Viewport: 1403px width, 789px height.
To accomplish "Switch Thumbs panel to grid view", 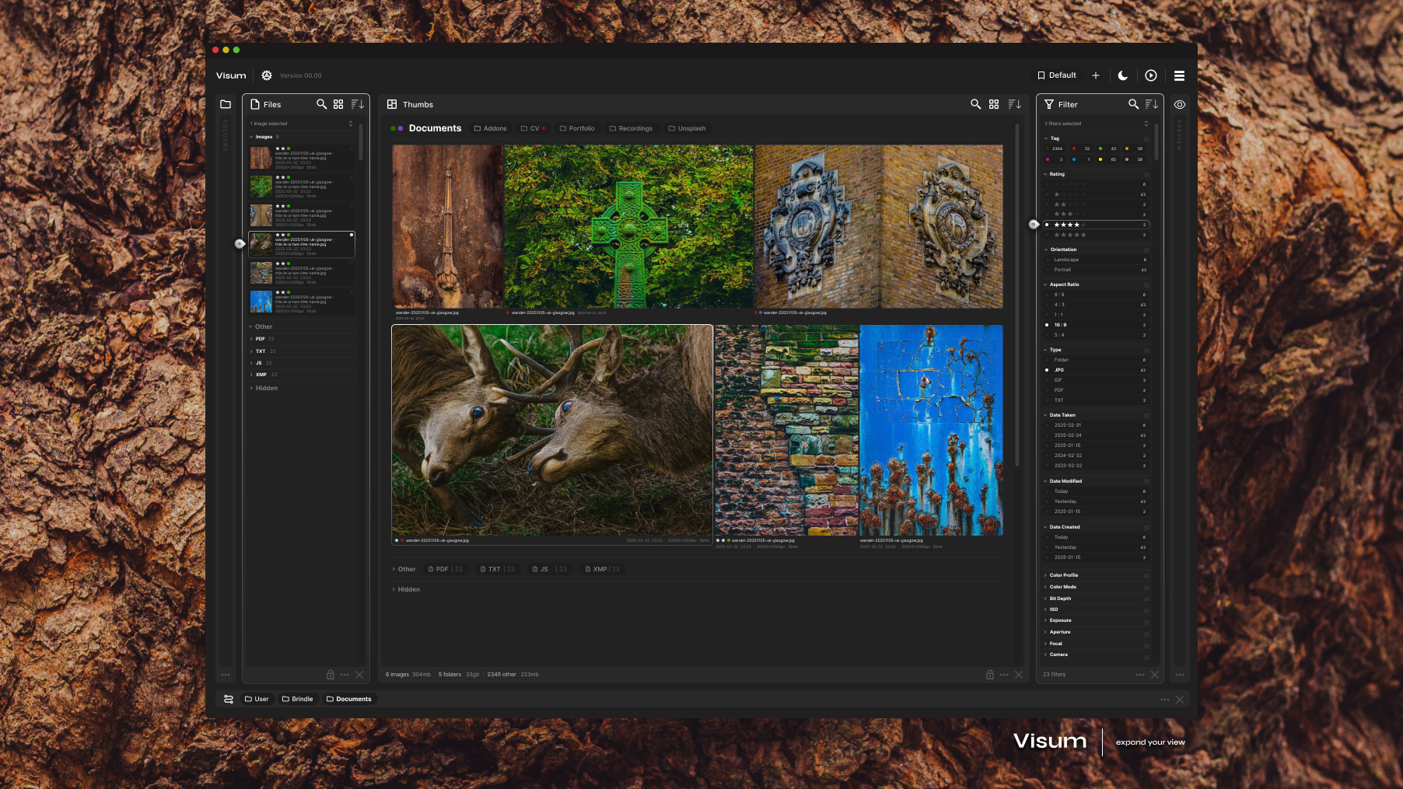I will click(994, 104).
